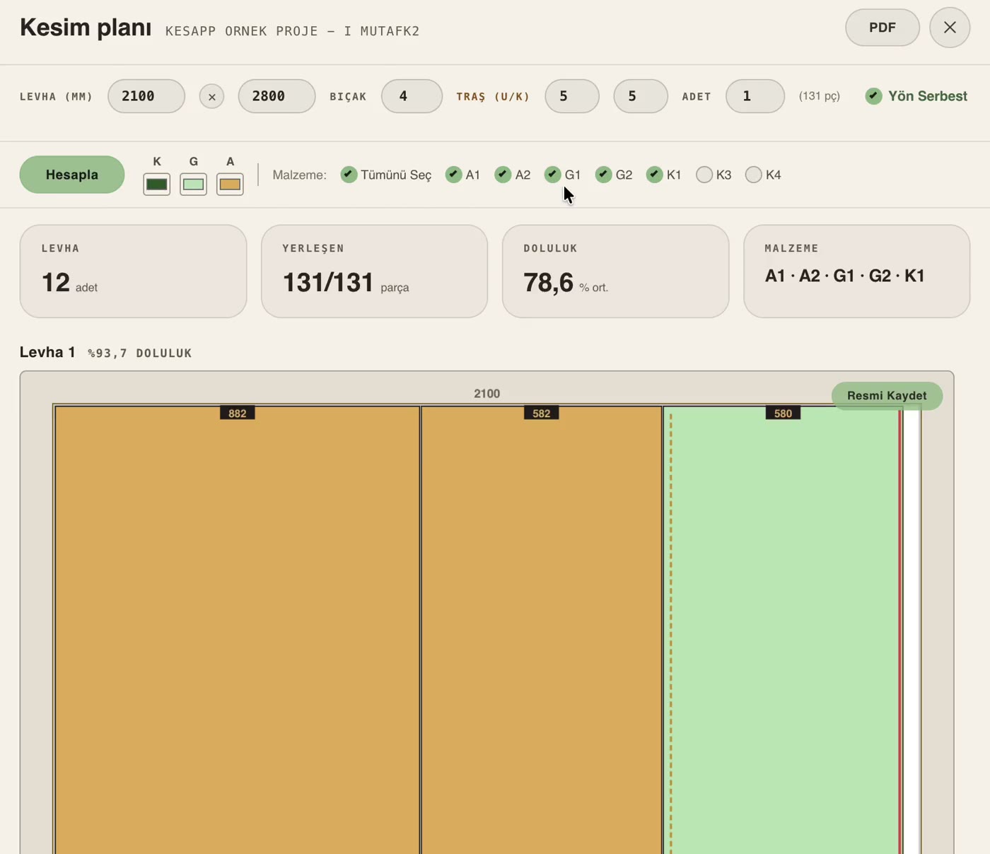This screenshot has width=990, height=854.
Task: Click the project name KESAPP ORNEK PROJE text
Action: [293, 31]
